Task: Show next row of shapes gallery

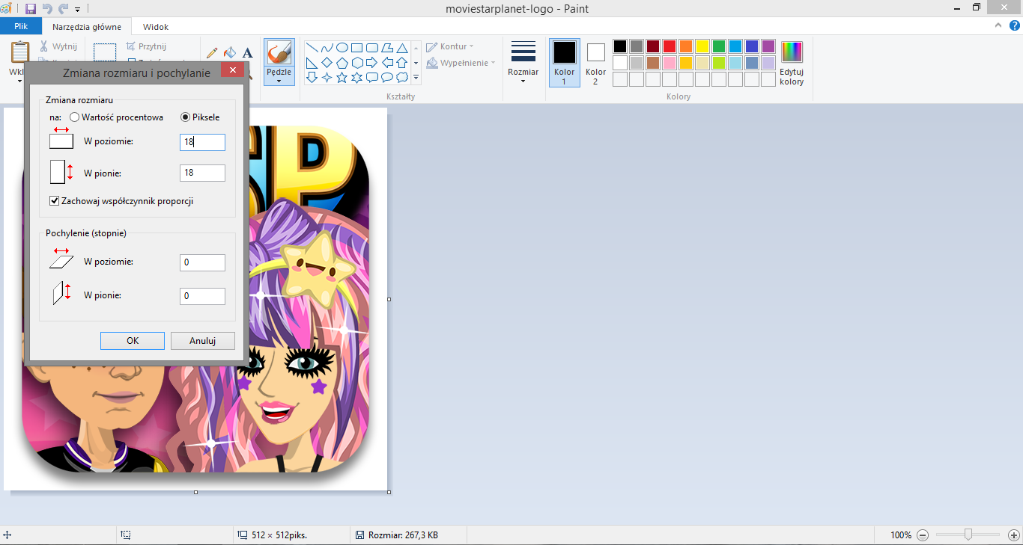Action: coord(416,63)
